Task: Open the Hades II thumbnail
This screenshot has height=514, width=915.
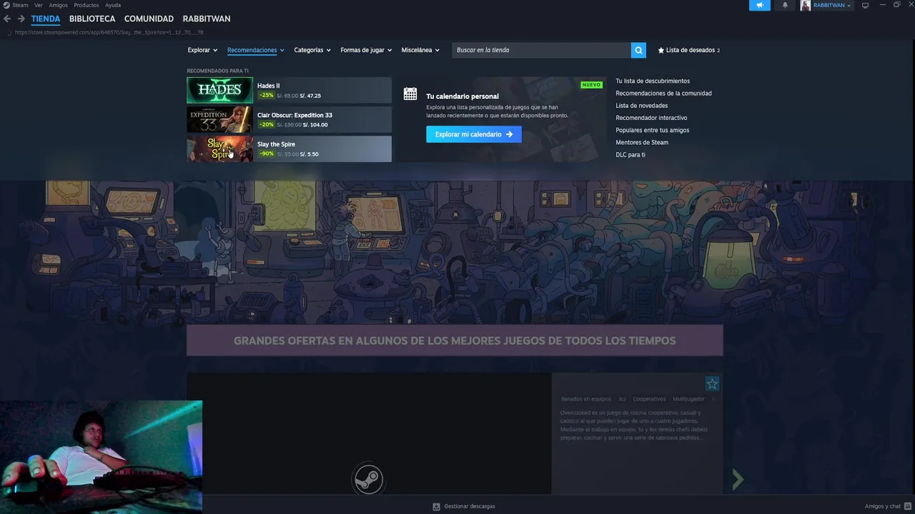Action: 219,90
